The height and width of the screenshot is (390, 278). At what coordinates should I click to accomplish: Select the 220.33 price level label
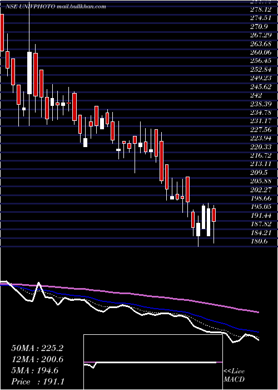click(x=260, y=147)
